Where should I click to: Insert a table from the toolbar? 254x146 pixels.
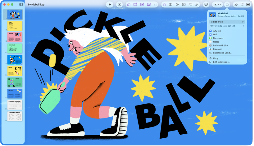pos(170,4)
